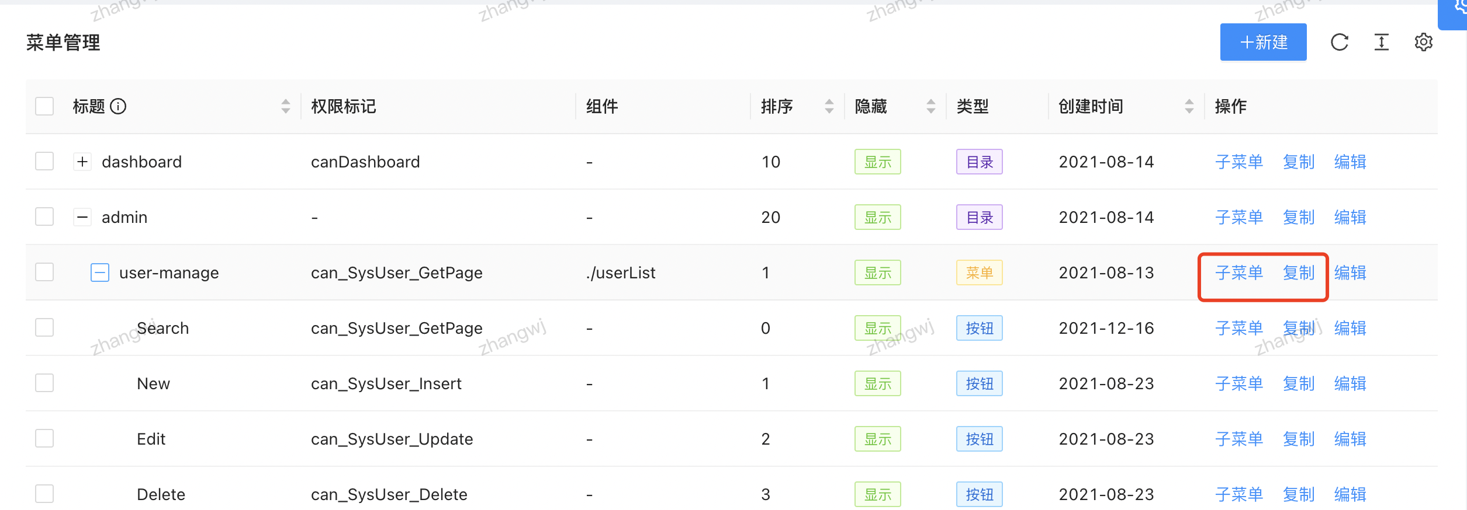Screen dimensions: 1467x510
Task: Click 复制 in the New row
Action: (x=1299, y=383)
